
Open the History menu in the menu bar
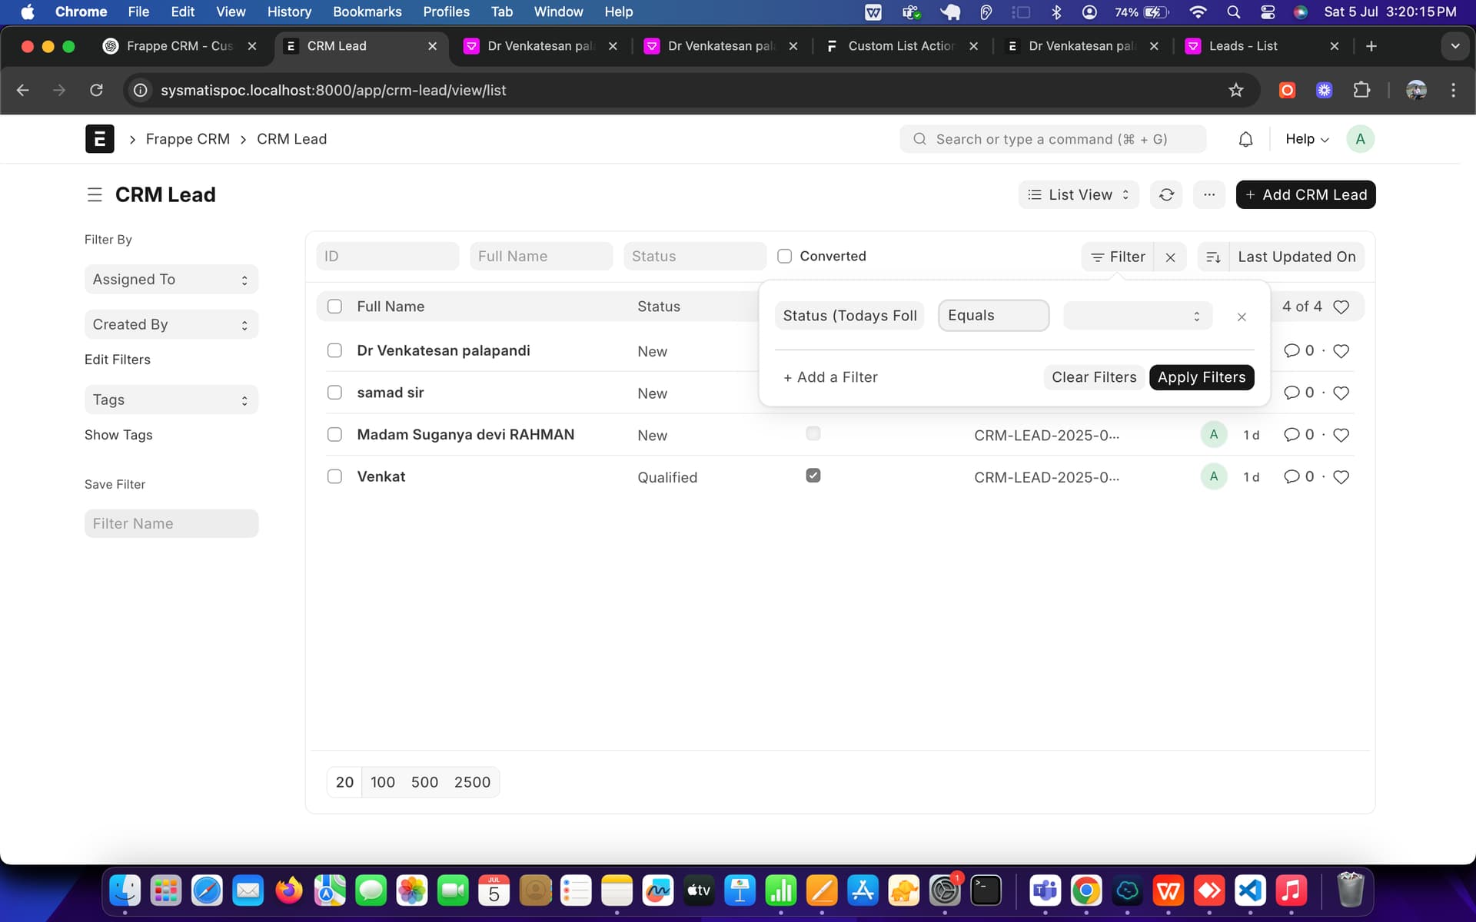tap(289, 12)
